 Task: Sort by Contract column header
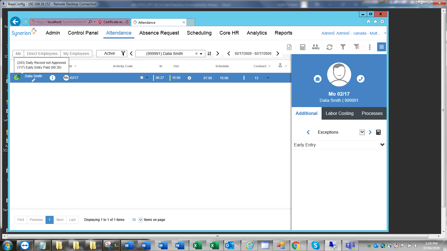point(262,66)
